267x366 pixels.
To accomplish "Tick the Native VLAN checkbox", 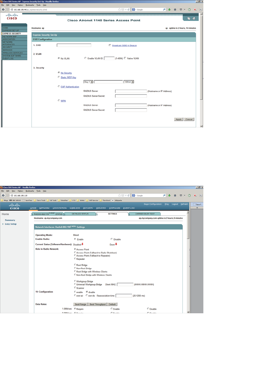I will coord(125,58).
